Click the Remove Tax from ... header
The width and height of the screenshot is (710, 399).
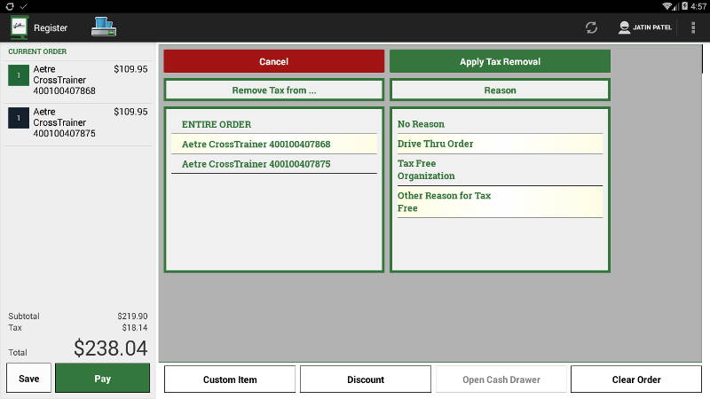pyautogui.click(x=274, y=90)
